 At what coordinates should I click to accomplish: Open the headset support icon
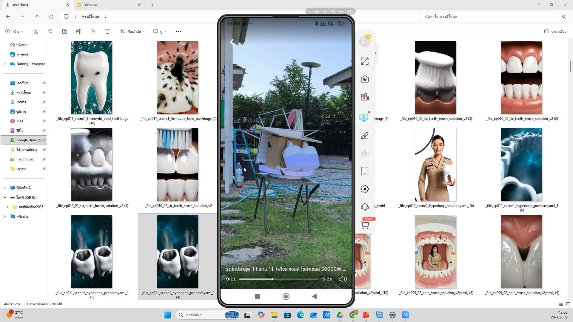coord(364,207)
